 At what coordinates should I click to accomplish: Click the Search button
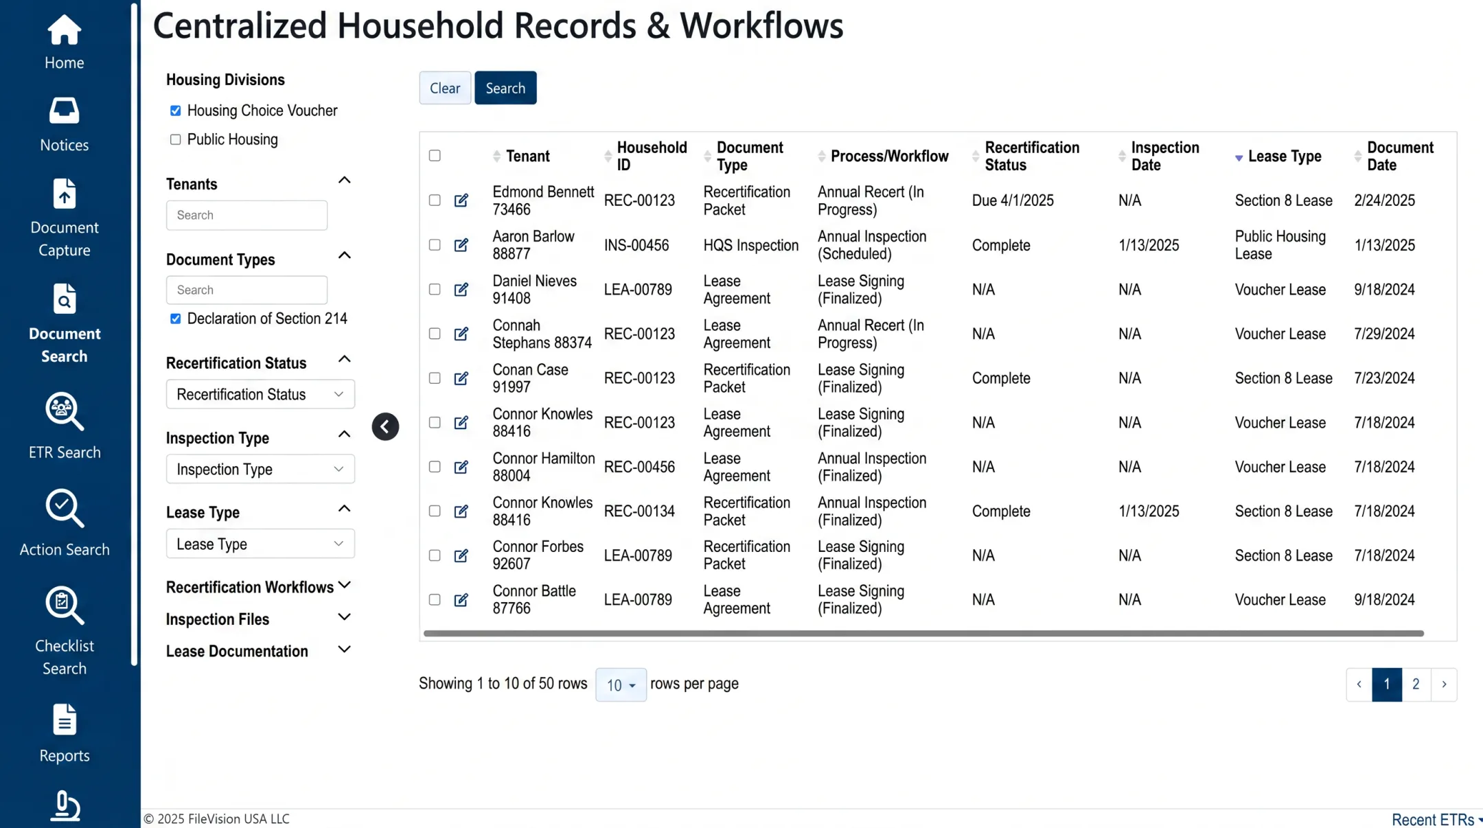click(505, 88)
